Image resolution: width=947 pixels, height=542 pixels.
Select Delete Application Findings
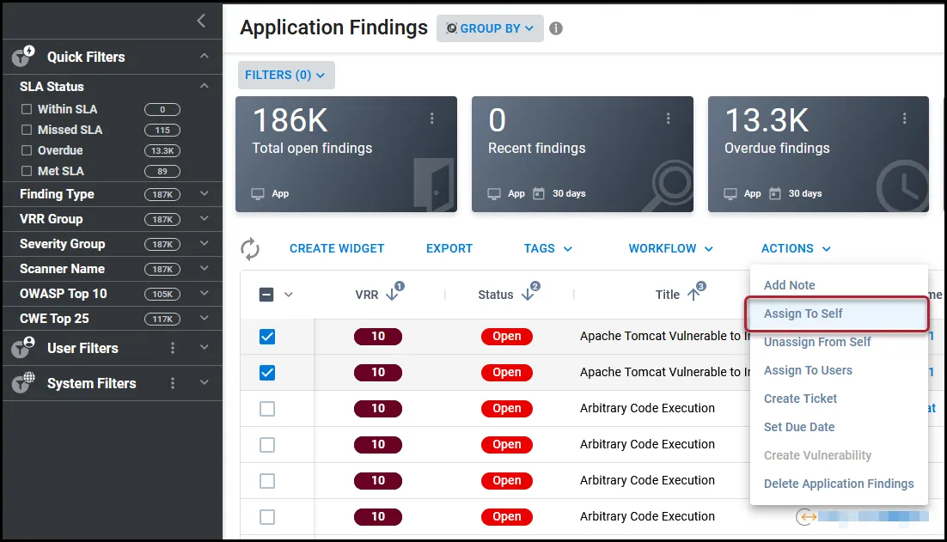[839, 484]
